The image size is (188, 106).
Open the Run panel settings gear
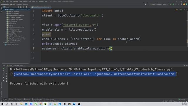coord(184,66)
